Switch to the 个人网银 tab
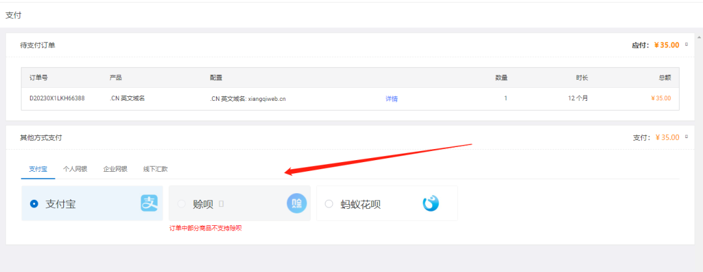703x272 pixels. tap(76, 169)
